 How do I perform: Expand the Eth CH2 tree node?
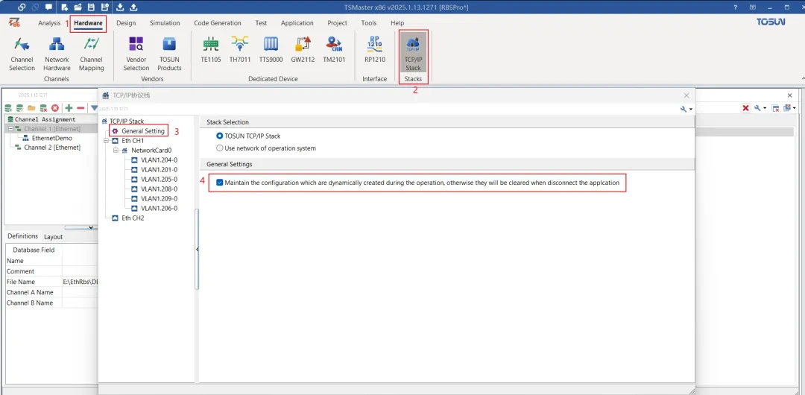pos(106,218)
